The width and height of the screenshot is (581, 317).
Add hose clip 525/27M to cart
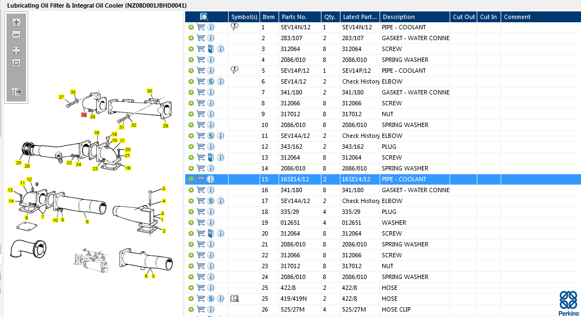[x=201, y=309]
